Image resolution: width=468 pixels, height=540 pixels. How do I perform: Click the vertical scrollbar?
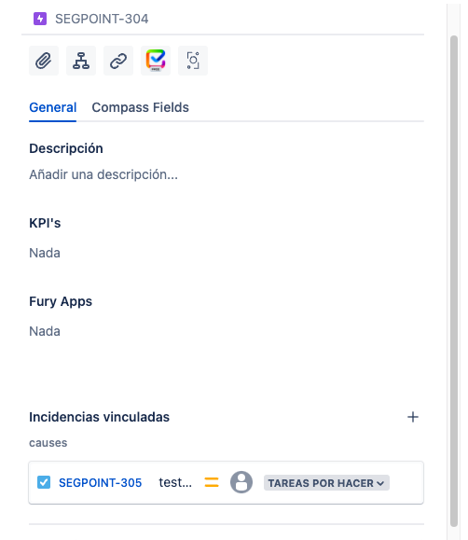coord(454,281)
